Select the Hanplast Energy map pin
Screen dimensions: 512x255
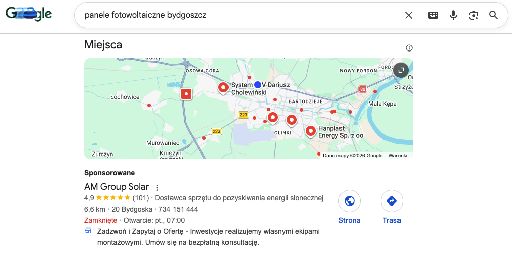pyautogui.click(x=311, y=131)
